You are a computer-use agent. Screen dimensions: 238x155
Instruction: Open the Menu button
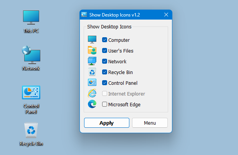[150, 123]
